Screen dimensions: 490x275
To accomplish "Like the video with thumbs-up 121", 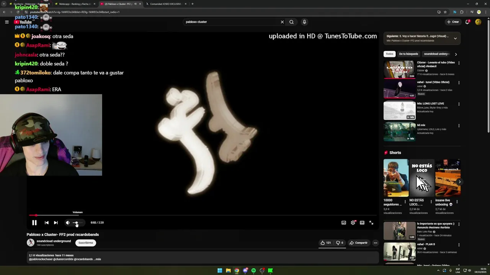I will tap(326, 243).
